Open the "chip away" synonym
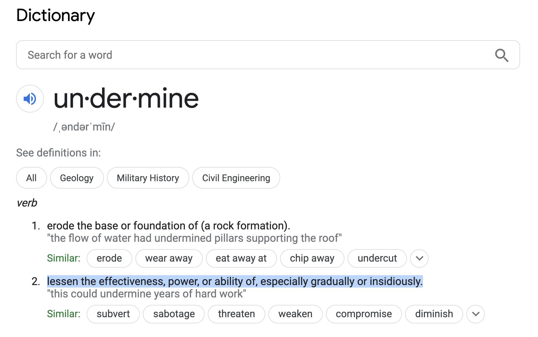Viewport: 538px width, 337px height. tap(312, 258)
